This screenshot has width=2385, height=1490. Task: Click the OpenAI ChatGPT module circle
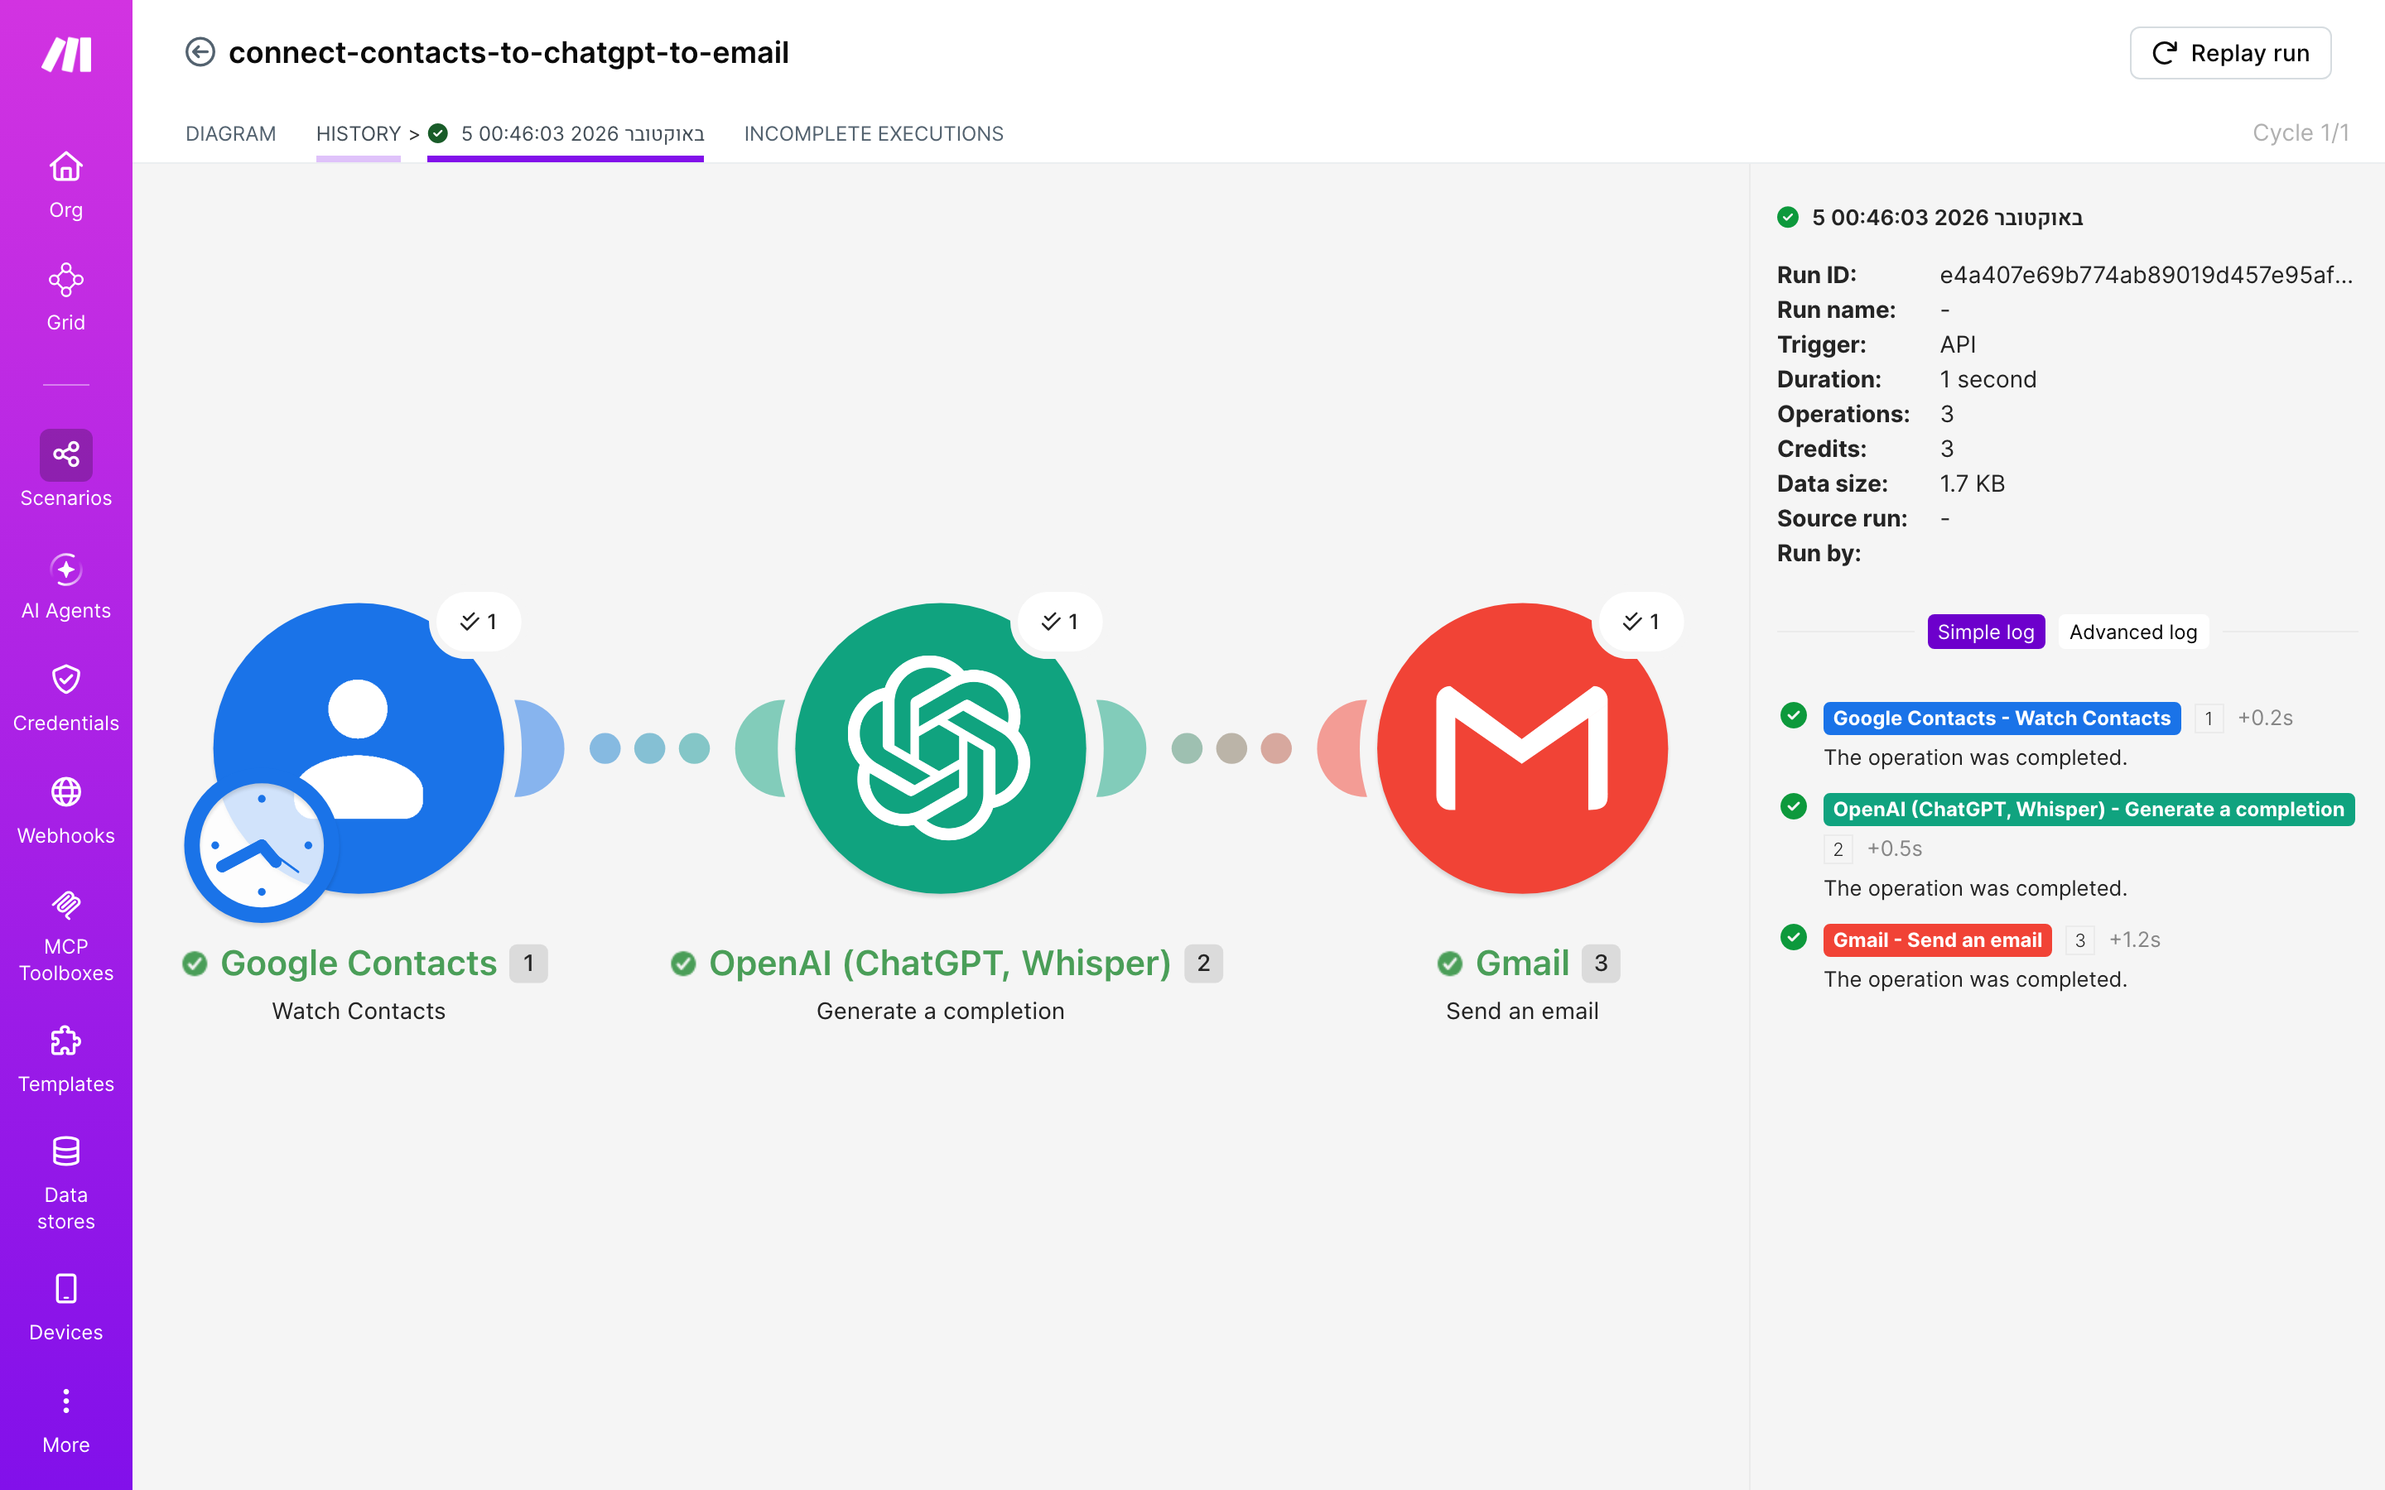click(940, 748)
